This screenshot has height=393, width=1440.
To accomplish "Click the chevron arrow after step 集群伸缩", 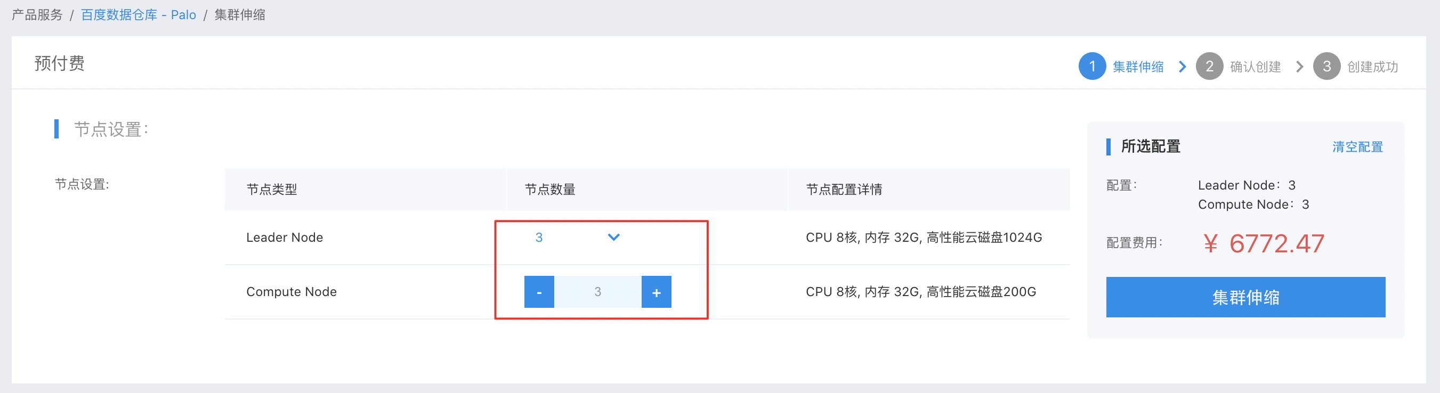I will pyautogui.click(x=1182, y=67).
